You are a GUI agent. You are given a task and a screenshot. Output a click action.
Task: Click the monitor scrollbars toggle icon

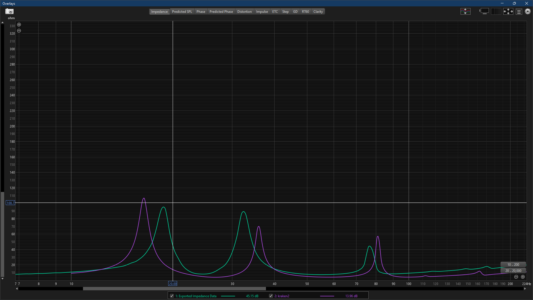[x=484, y=11]
